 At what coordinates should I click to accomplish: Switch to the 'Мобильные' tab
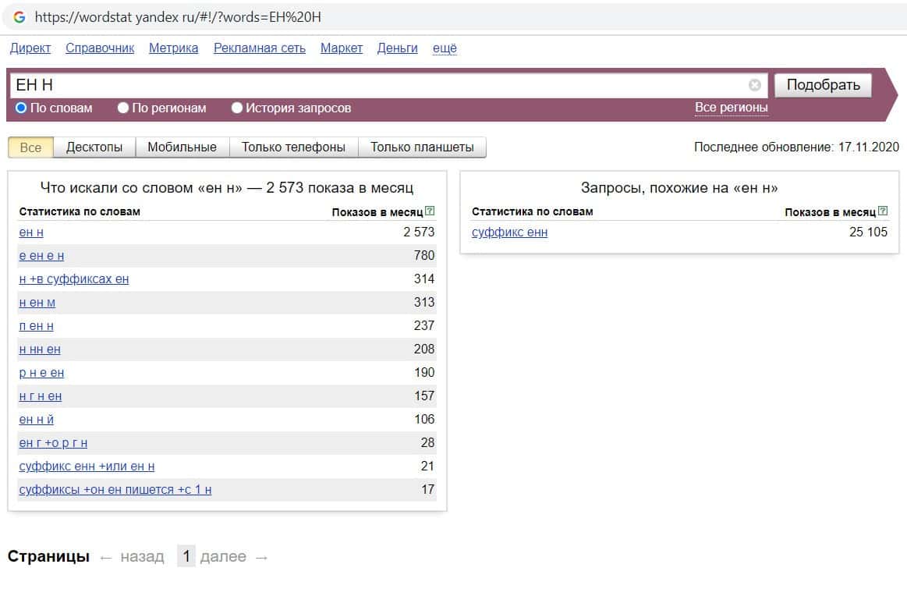182,147
